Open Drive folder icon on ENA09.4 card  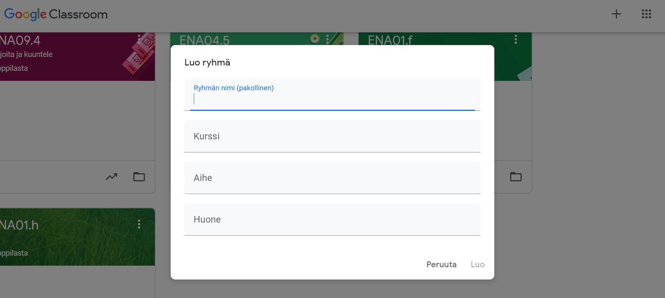(x=139, y=177)
